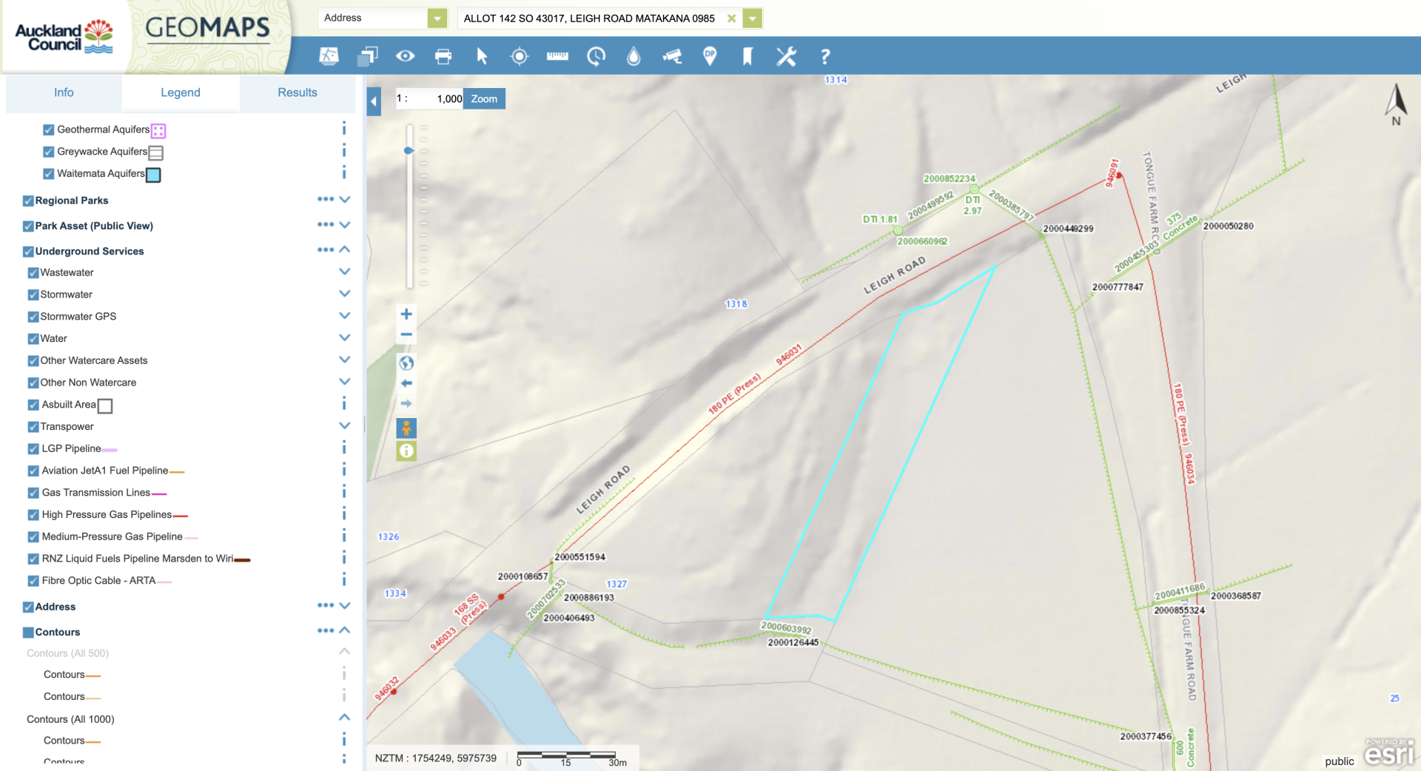1421x771 pixels.
Task: Open Street View pegman icon
Action: pyautogui.click(x=406, y=428)
